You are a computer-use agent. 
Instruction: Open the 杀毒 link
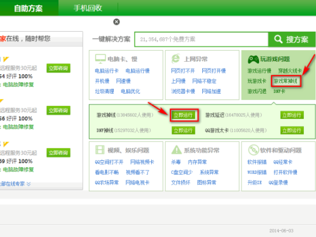(x=176, y=162)
